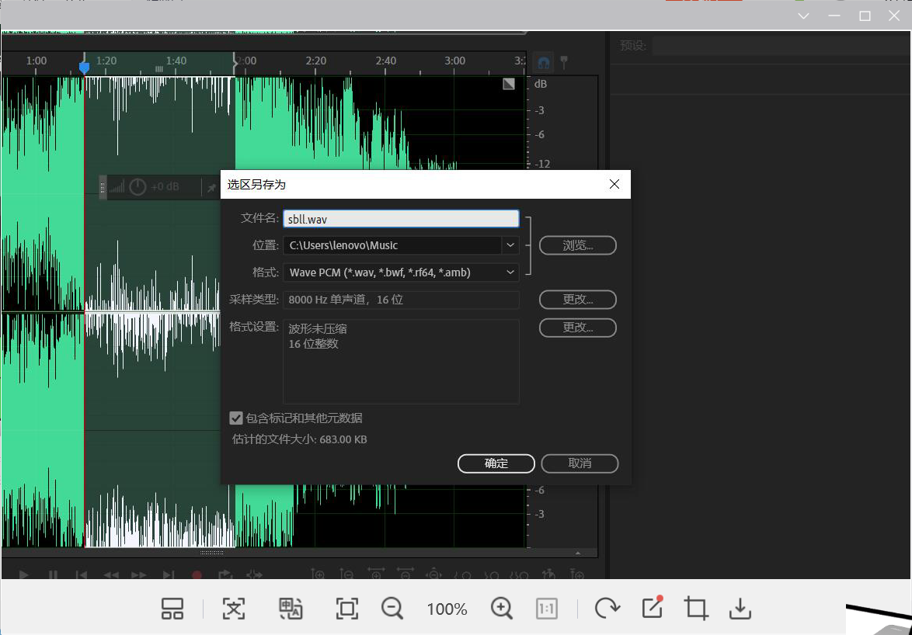Click the 2:20 mark on the time ruler
This screenshot has height=635, width=912.
point(316,61)
